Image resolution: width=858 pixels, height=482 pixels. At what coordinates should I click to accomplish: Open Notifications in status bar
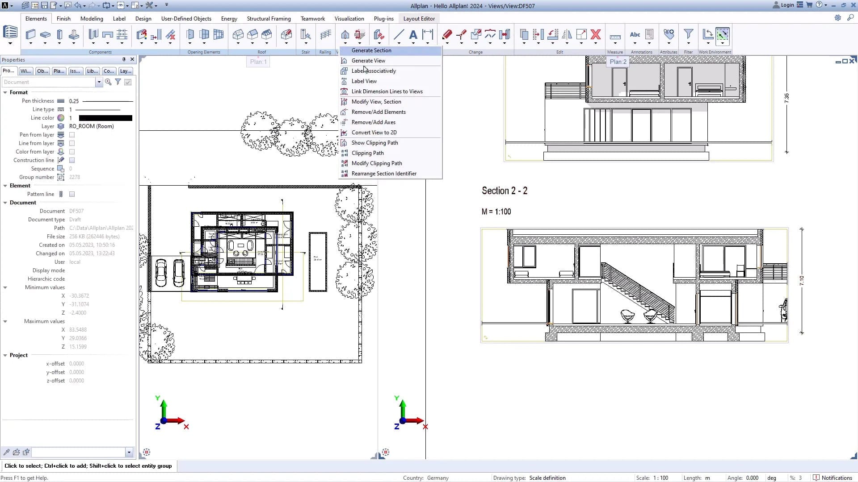point(833,478)
